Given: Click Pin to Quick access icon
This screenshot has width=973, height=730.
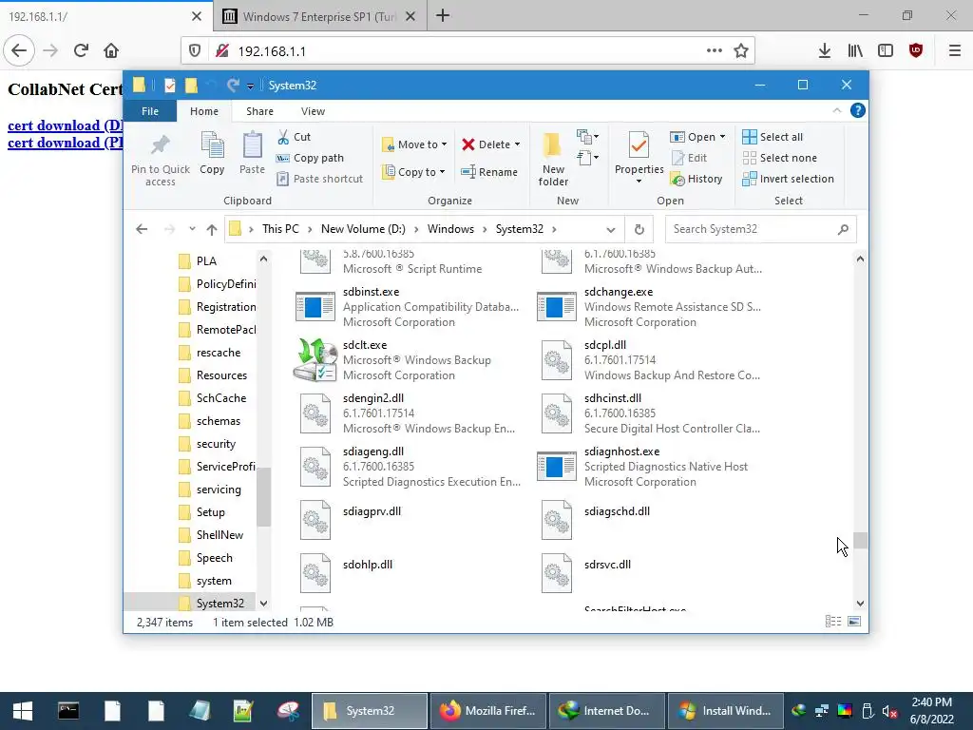Looking at the screenshot, I should 160,145.
